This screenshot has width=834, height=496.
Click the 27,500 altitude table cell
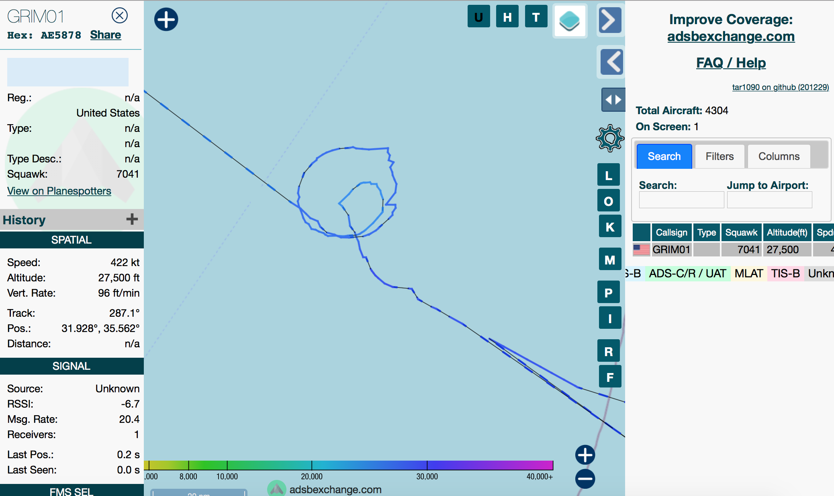tap(787, 250)
